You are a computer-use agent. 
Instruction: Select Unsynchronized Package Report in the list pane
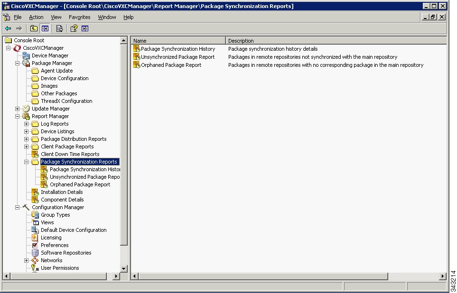click(x=178, y=57)
